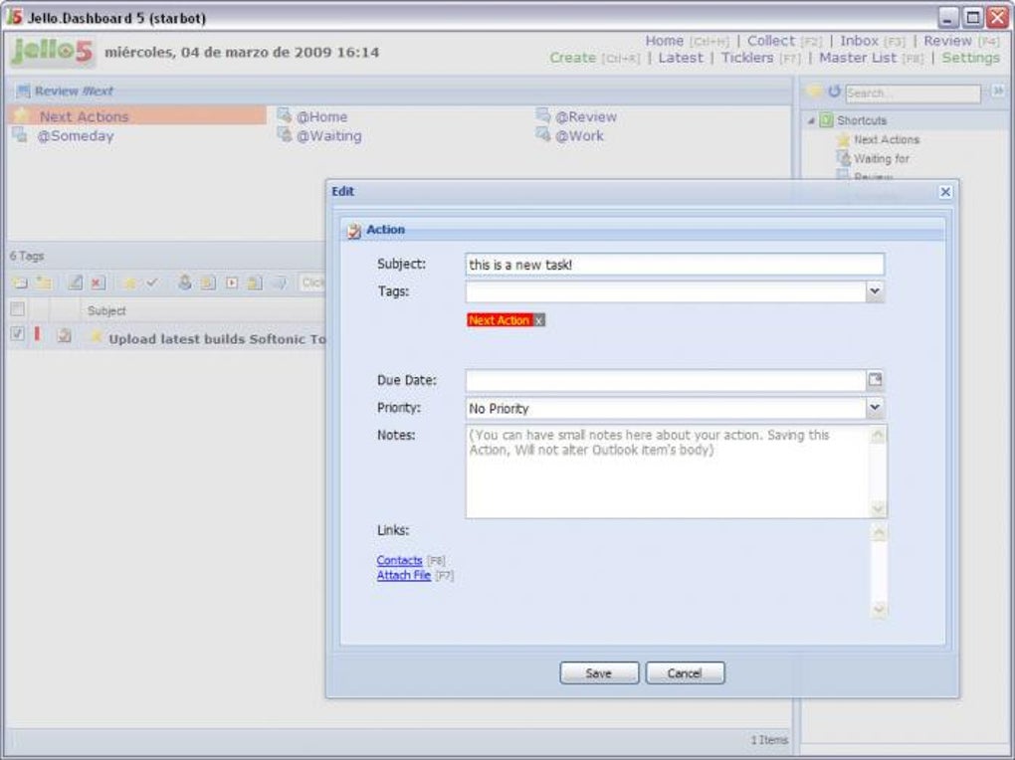
Task: Click the task type icon in Upload latest builds row
Action: pyautogui.click(x=64, y=335)
